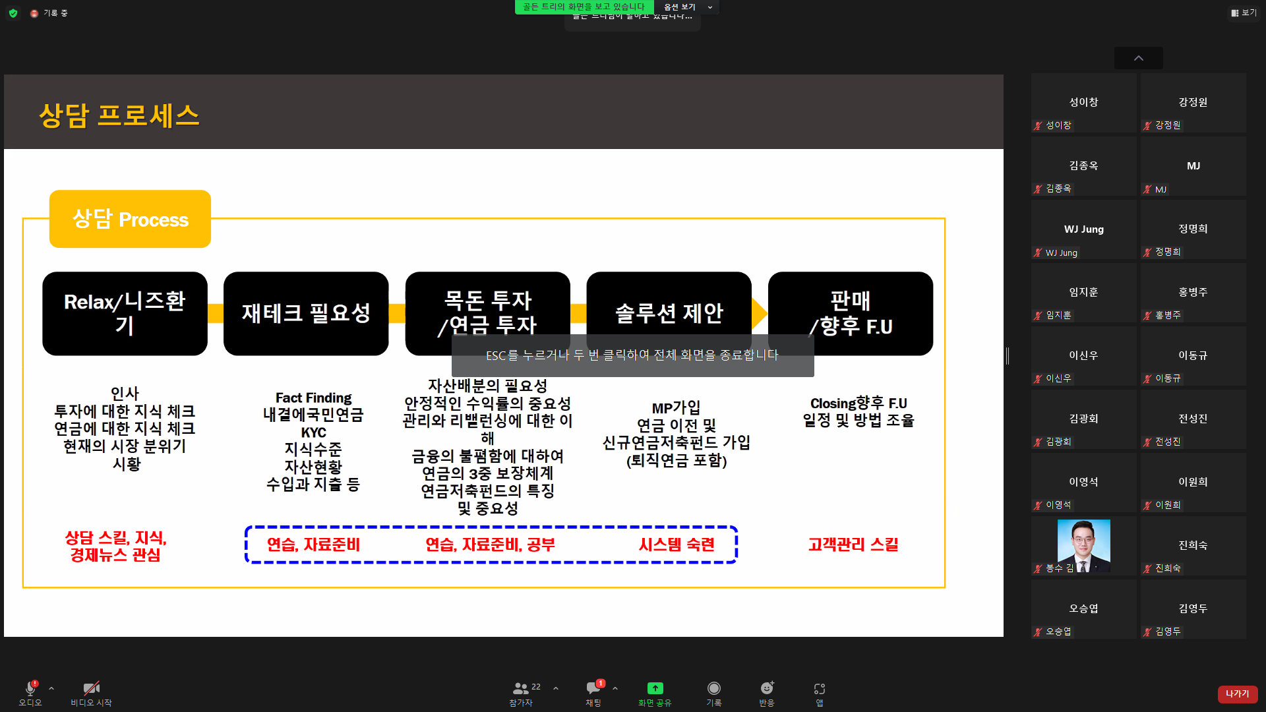Select 김영두 participant tile
This screenshot has height=712, width=1266.
click(x=1193, y=609)
